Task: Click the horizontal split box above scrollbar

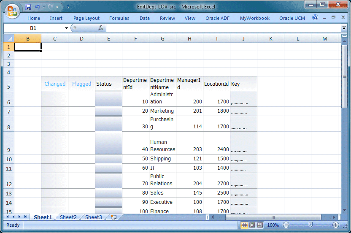Action: (344, 35)
